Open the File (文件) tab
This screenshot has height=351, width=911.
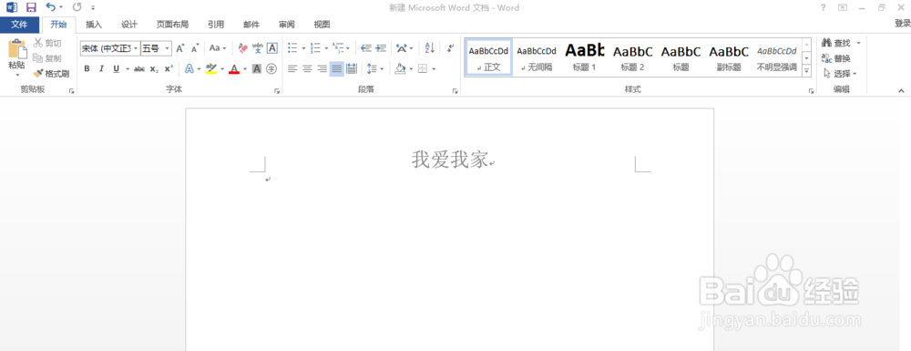20,25
